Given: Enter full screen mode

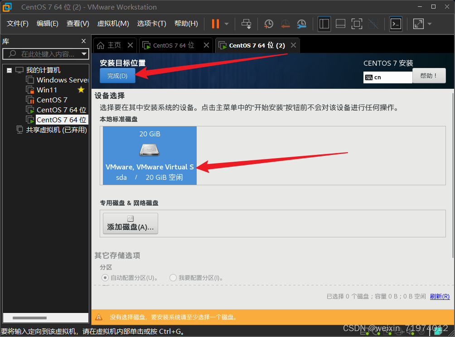Looking at the screenshot, I should 357,24.
